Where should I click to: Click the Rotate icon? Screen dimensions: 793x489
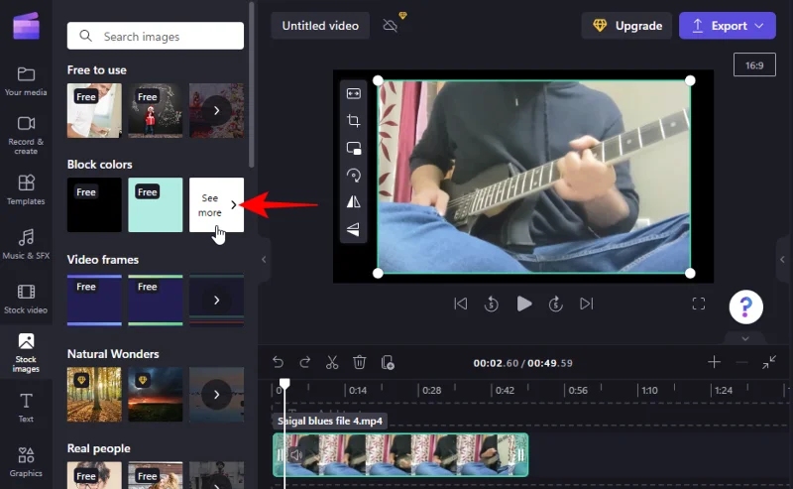[354, 176]
